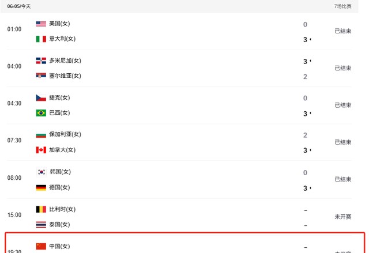Open team 美国(女) details

(59, 24)
